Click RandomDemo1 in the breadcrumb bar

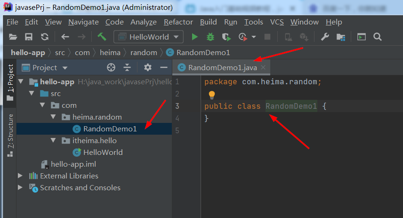pos(198,53)
